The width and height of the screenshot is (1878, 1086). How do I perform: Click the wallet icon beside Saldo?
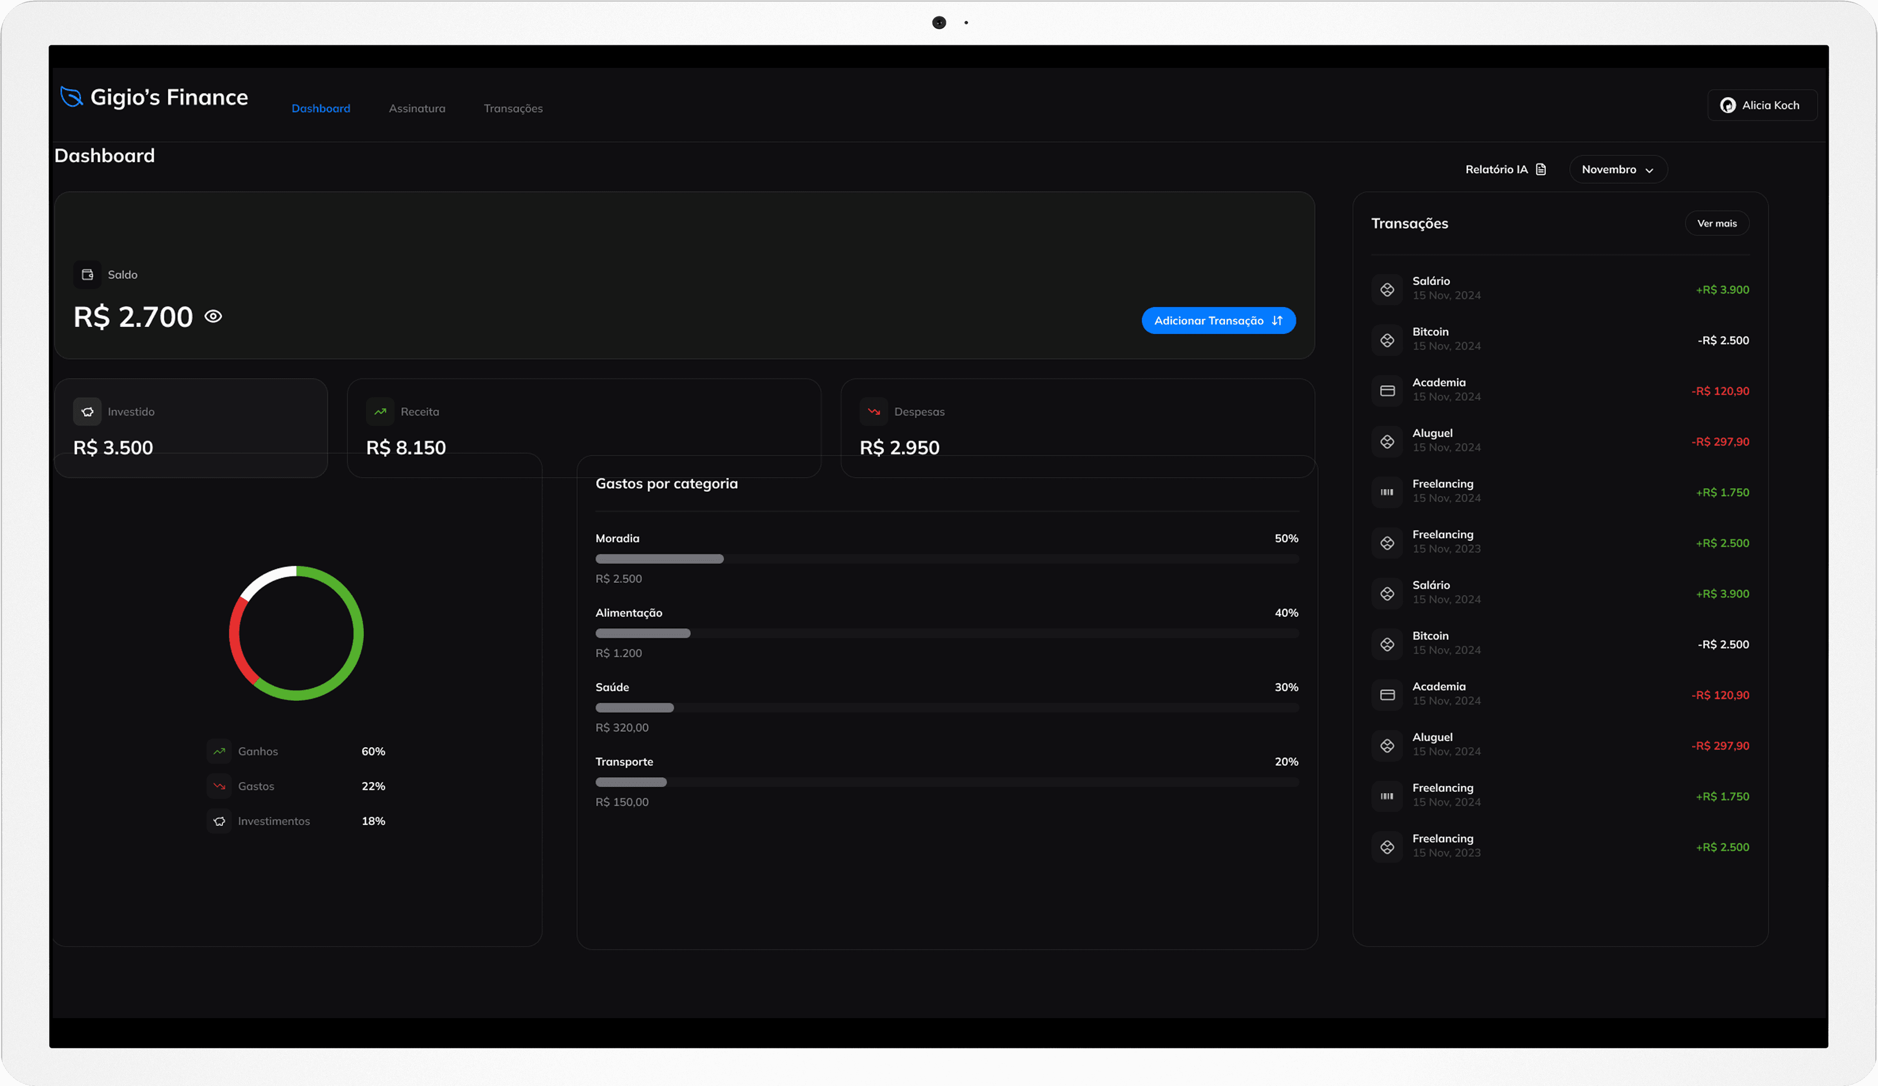87,275
